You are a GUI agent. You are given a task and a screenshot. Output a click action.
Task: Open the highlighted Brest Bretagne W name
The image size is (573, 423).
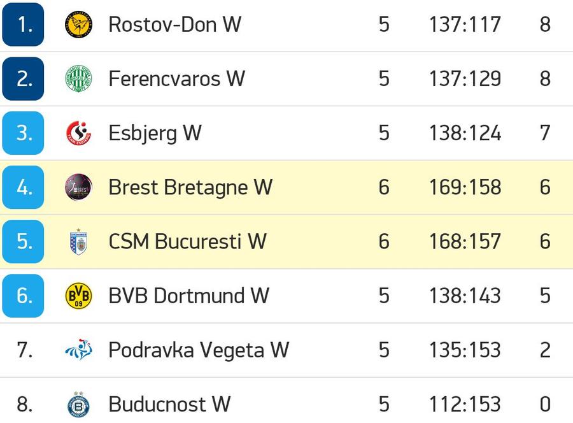190,187
